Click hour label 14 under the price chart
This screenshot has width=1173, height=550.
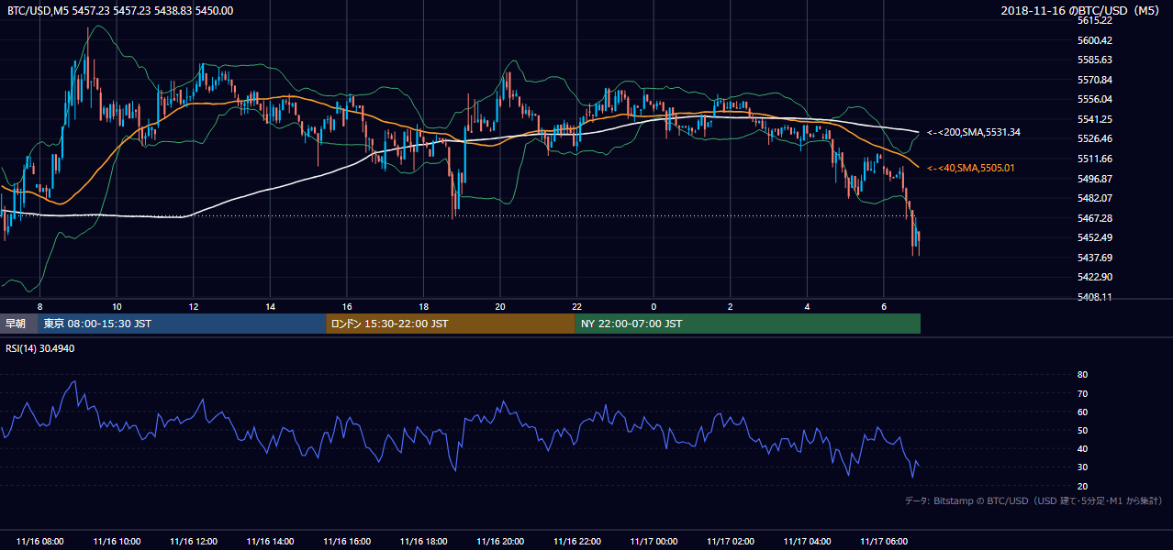coord(271,306)
